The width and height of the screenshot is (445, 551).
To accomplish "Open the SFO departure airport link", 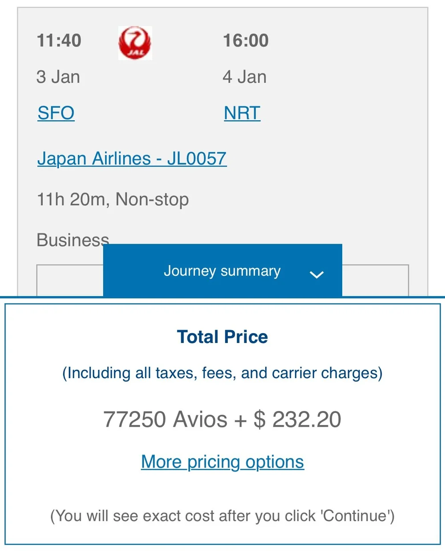I will click(56, 113).
